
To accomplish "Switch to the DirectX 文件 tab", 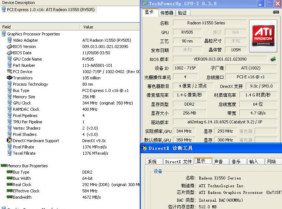I will (178, 161).
